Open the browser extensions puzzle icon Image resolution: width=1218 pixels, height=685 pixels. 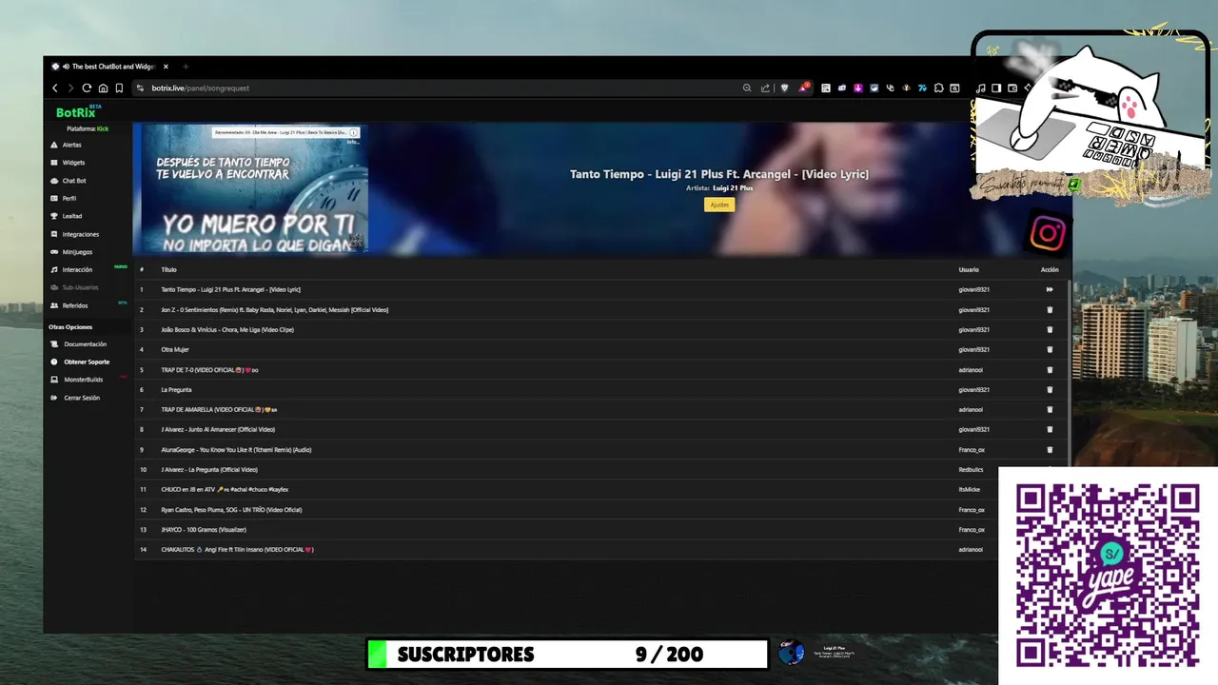click(x=938, y=88)
